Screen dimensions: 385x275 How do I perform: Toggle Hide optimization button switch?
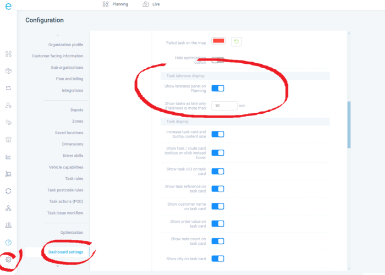[218, 60]
